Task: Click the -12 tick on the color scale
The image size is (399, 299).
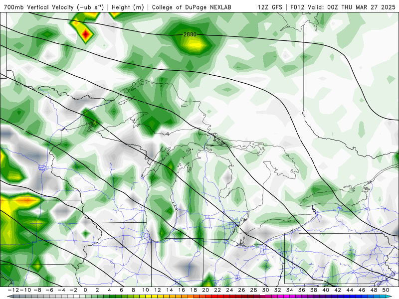Action: tap(13, 290)
